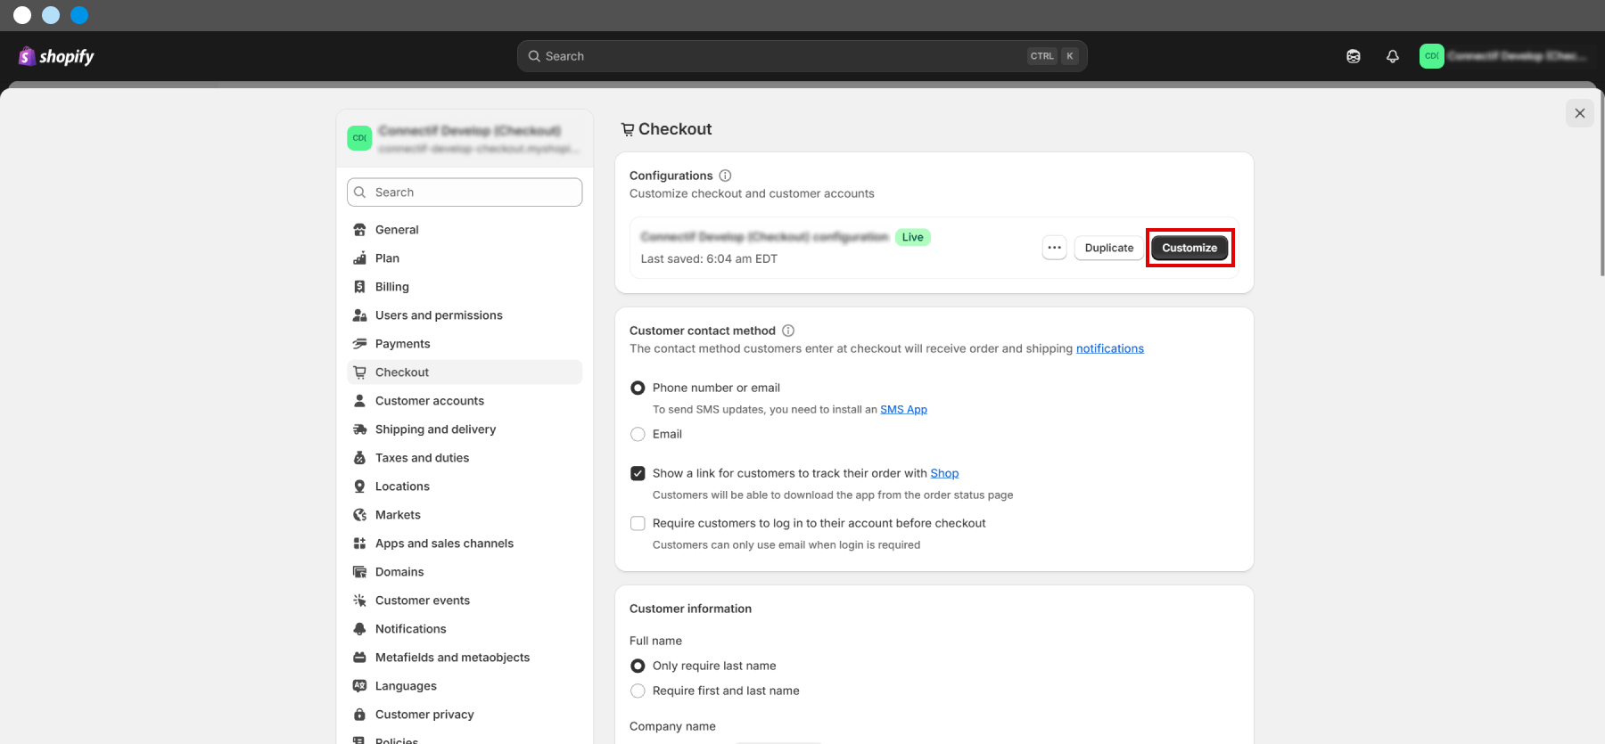Select the Email contact method radio
Image resolution: width=1605 pixels, height=744 pixels.
tap(638, 434)
